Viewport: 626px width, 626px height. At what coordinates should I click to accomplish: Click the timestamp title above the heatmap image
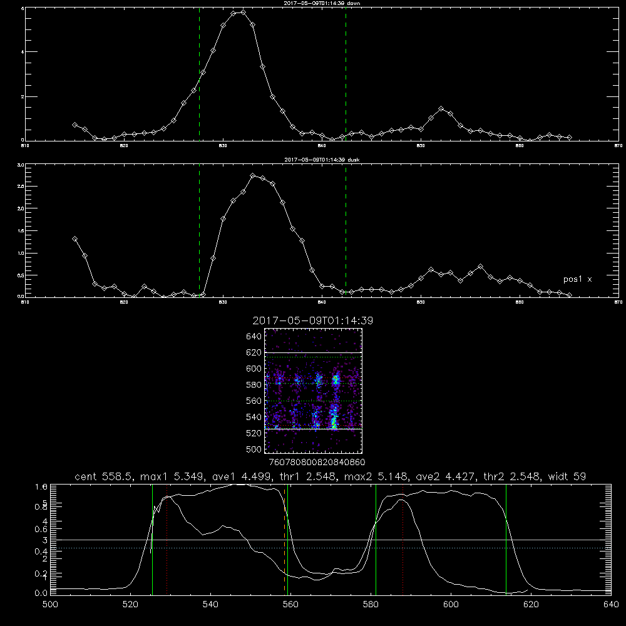pos(313,321)
